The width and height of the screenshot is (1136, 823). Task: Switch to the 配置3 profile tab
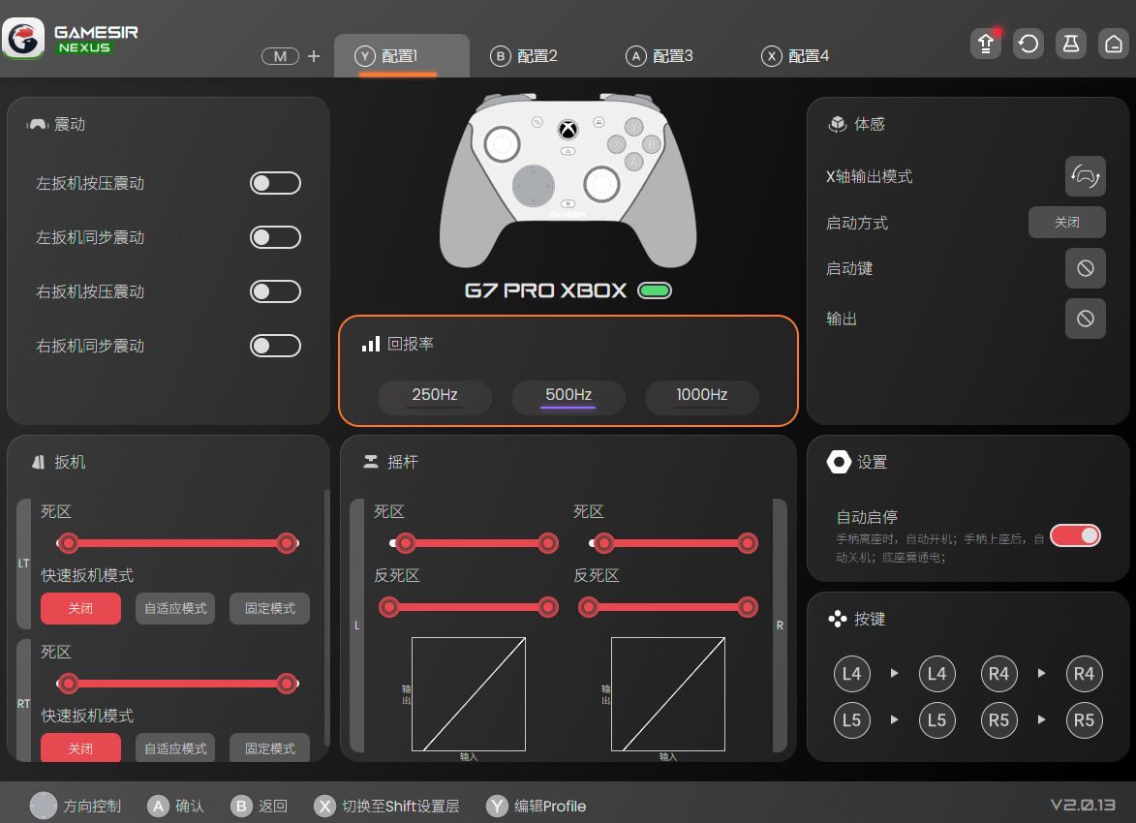tap(660, 56)
